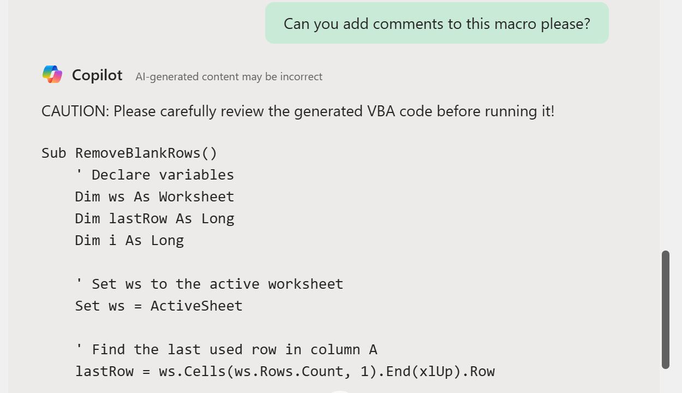Click the vertical scrollbar thumb
The width and height of the screenshot is (682, 393).
coord(665,309)
